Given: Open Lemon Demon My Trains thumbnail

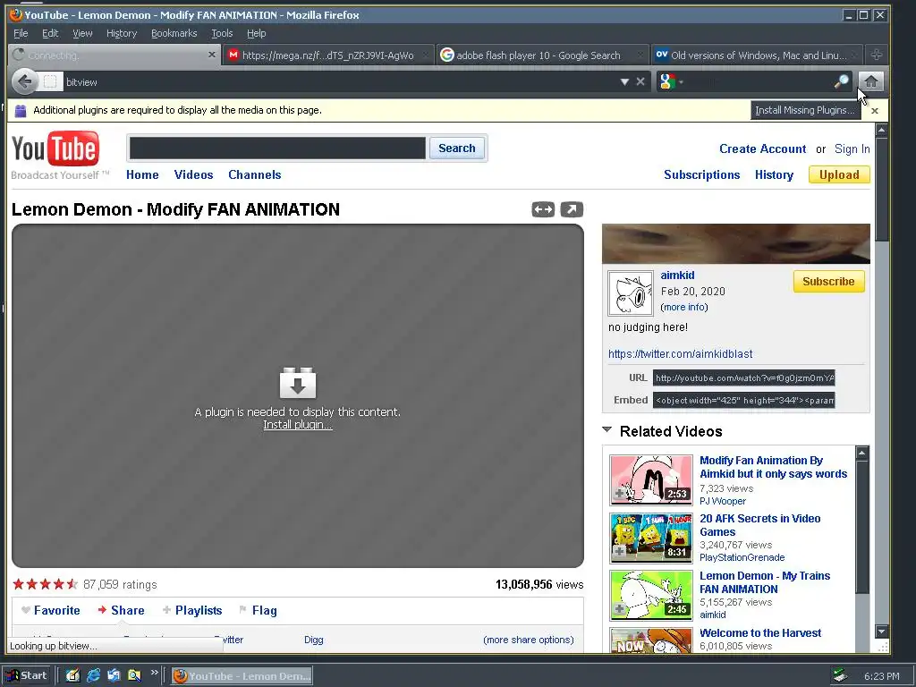Looking at the screenshot, I should (x=651, y=595).
